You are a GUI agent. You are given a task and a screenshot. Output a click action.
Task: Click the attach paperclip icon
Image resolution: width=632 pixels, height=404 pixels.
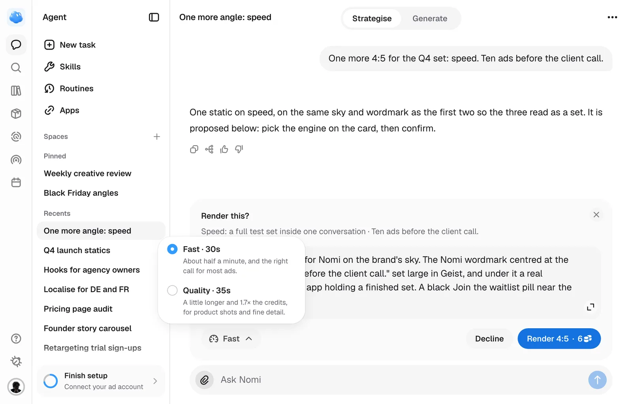pos(205,380)
